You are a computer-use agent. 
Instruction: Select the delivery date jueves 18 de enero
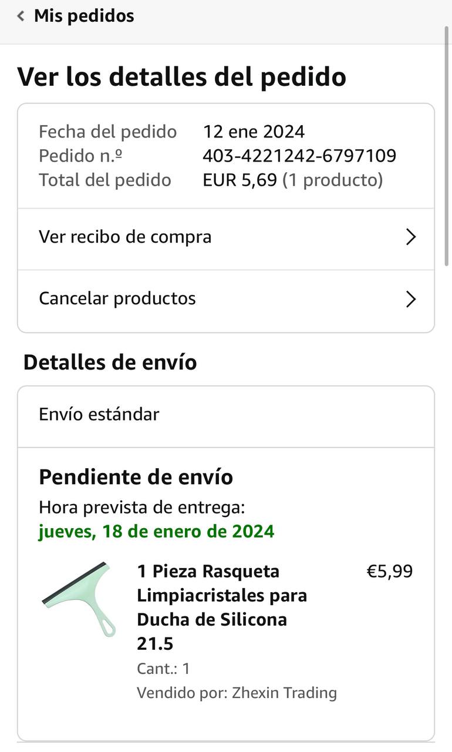tap(156, 532)
